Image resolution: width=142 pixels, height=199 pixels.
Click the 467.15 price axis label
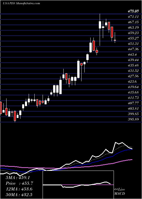coord(133,22)
